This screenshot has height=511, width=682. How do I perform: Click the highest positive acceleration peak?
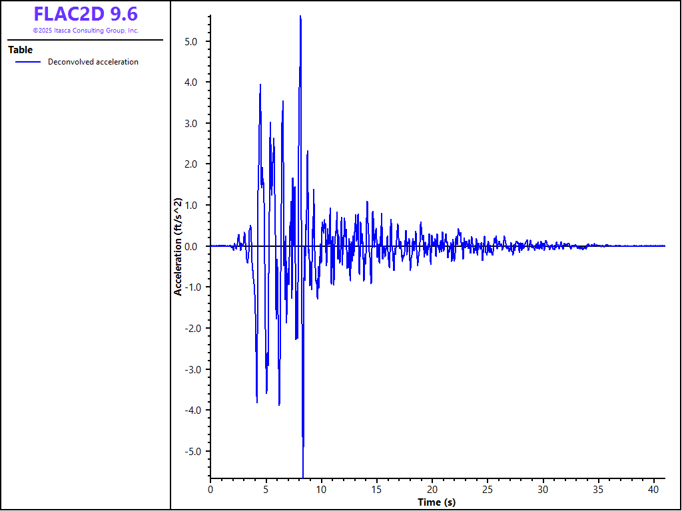coord(300,17)
